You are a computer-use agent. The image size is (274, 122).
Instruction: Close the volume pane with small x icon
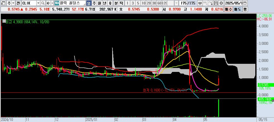pyautogui.click(x=273, y=100)
